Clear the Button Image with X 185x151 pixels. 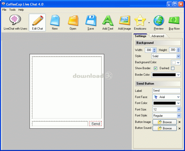click(x=180, y=122)
